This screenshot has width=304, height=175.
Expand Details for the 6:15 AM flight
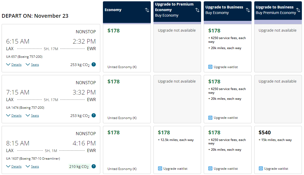point(14,65)
